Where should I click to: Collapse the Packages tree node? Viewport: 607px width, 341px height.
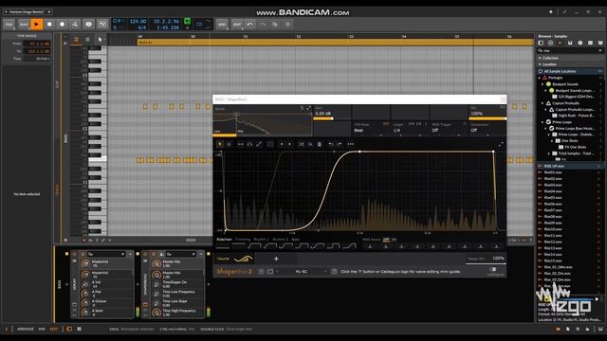(x=540, y=78)
